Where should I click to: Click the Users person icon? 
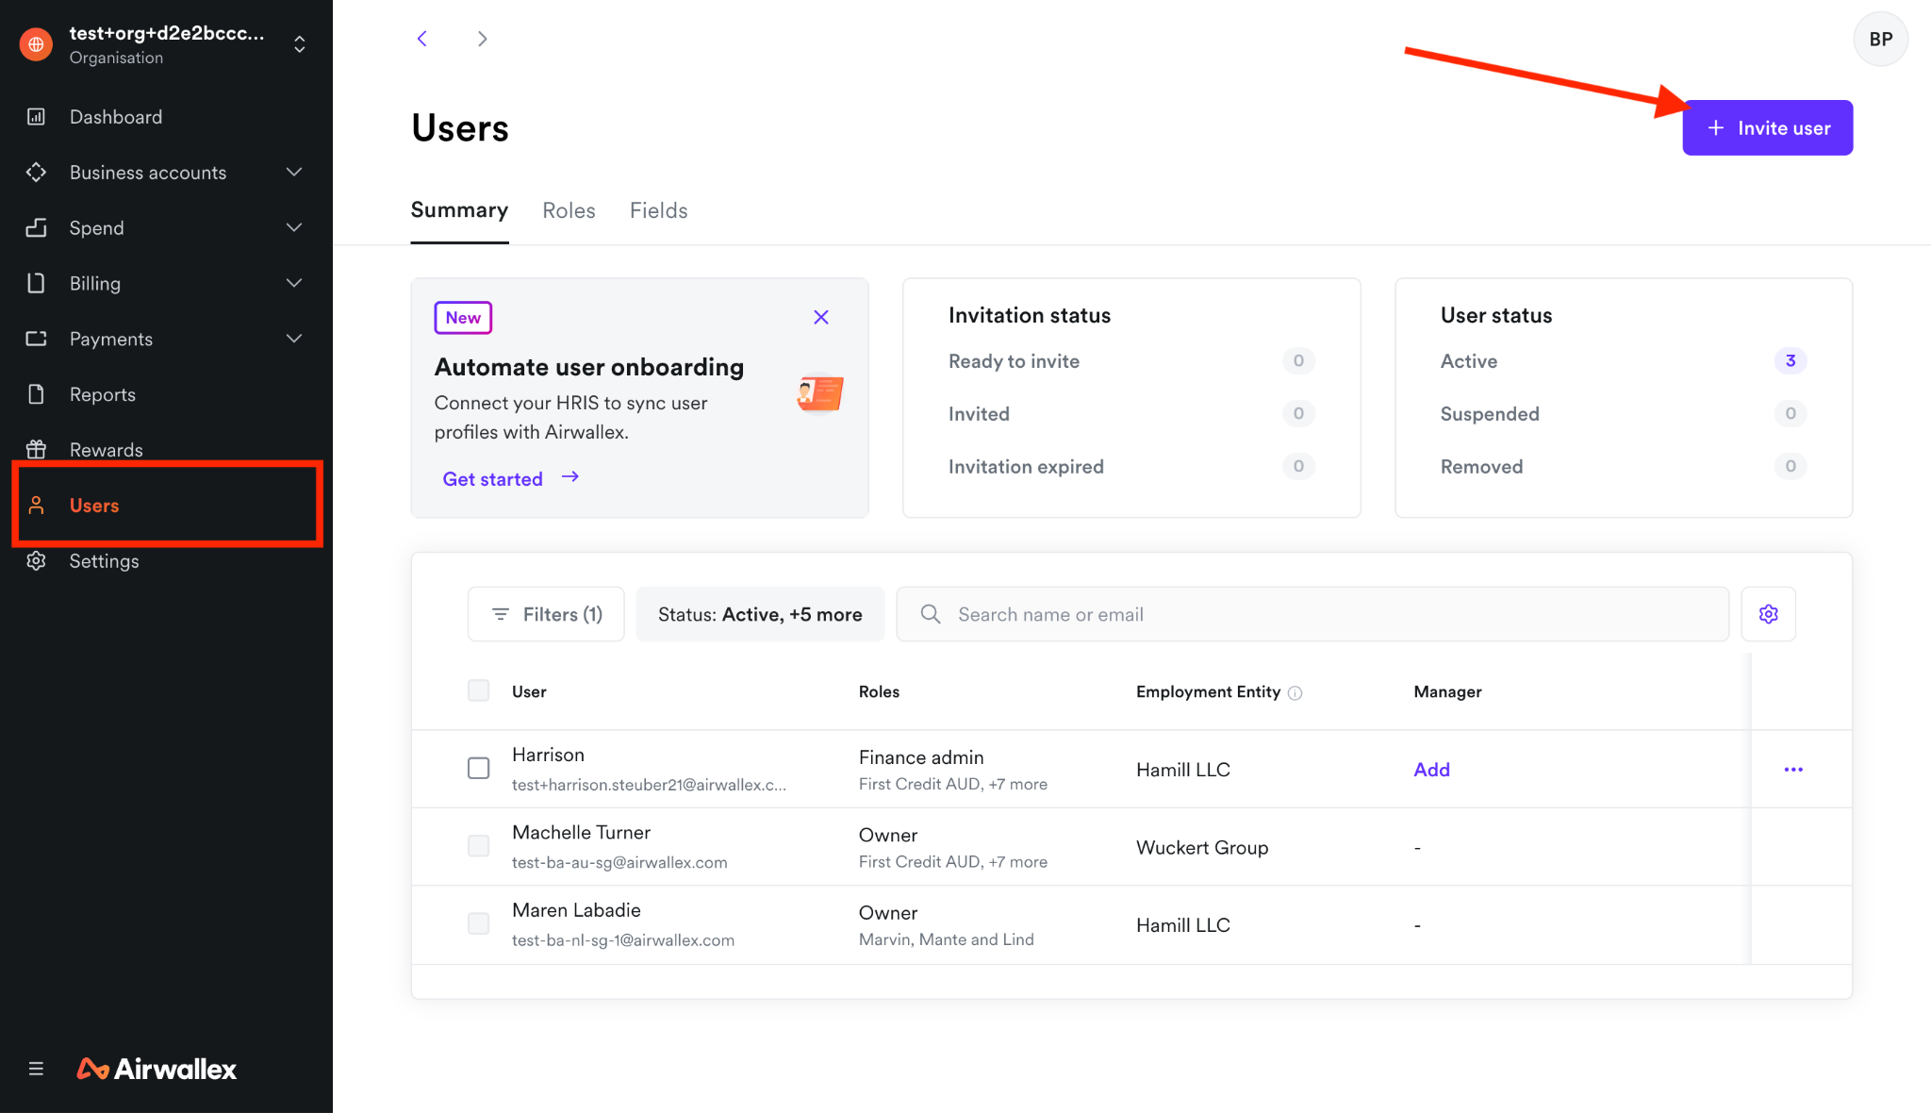click(36, 506)
